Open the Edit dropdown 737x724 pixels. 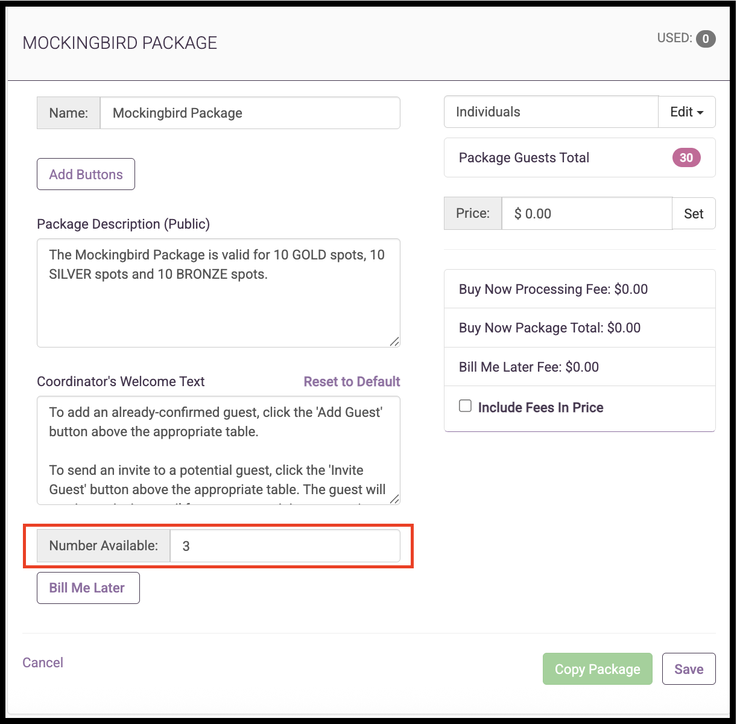point(687,112)
